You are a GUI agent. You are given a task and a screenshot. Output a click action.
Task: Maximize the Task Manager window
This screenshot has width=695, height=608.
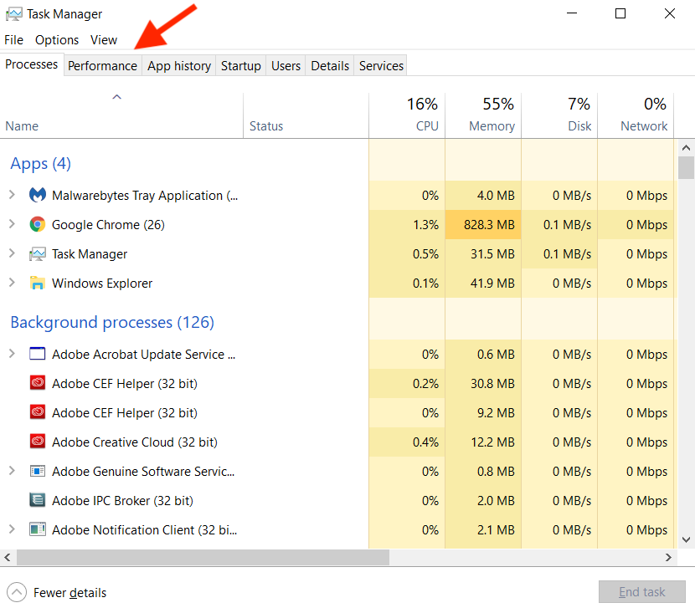[x=620, y=13]
